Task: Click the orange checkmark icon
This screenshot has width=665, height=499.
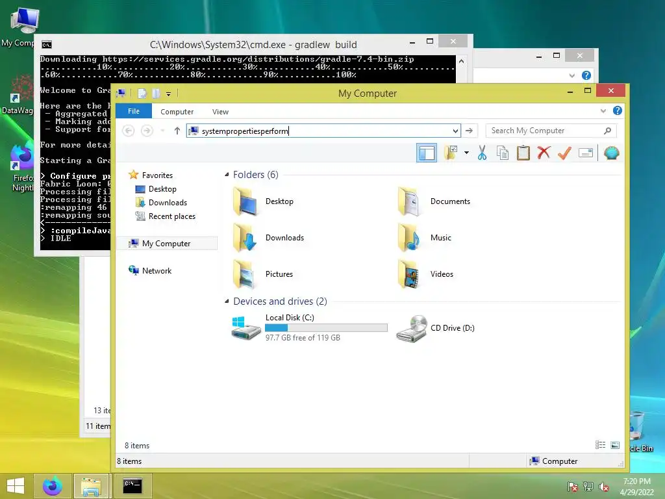Action: point(564,153)
